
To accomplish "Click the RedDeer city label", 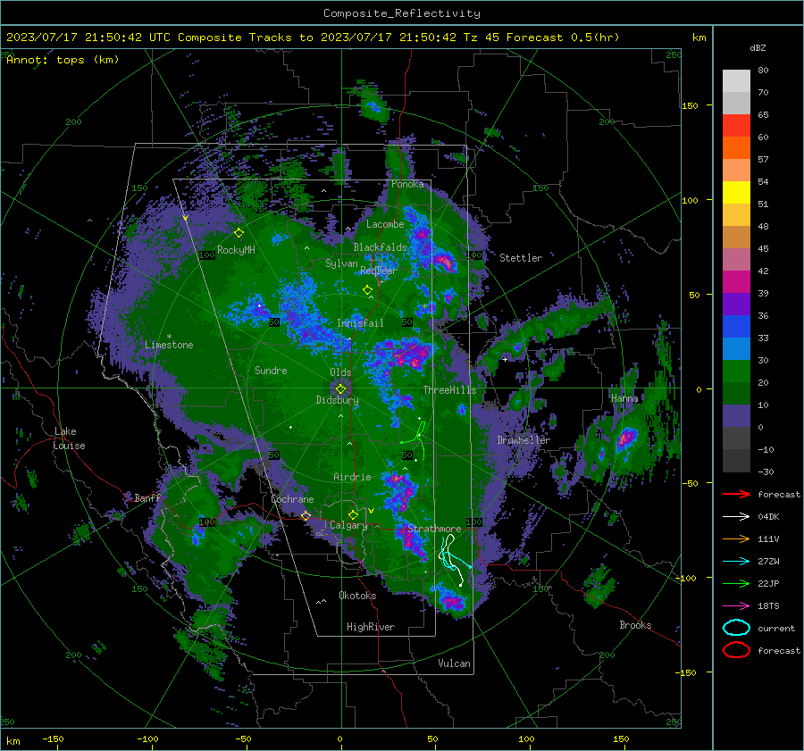I will [x=379, y=271].
